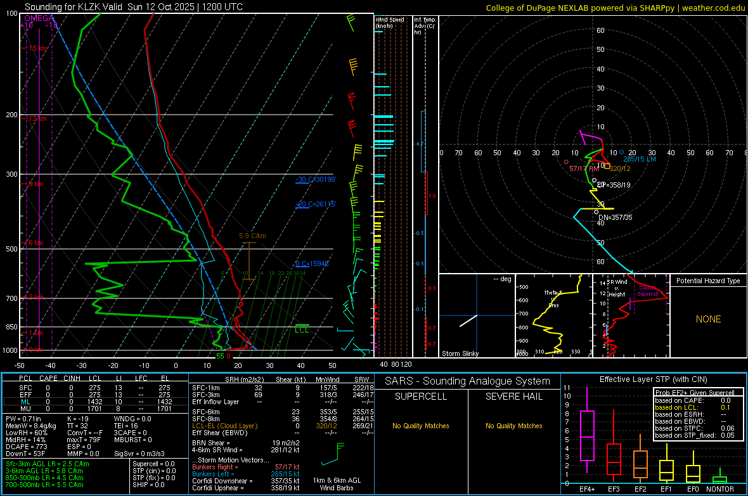The image size is (748, 496).
Task: Click the Bunkers right-mover circle on hodograph
Action: click(x=566, y=162)
